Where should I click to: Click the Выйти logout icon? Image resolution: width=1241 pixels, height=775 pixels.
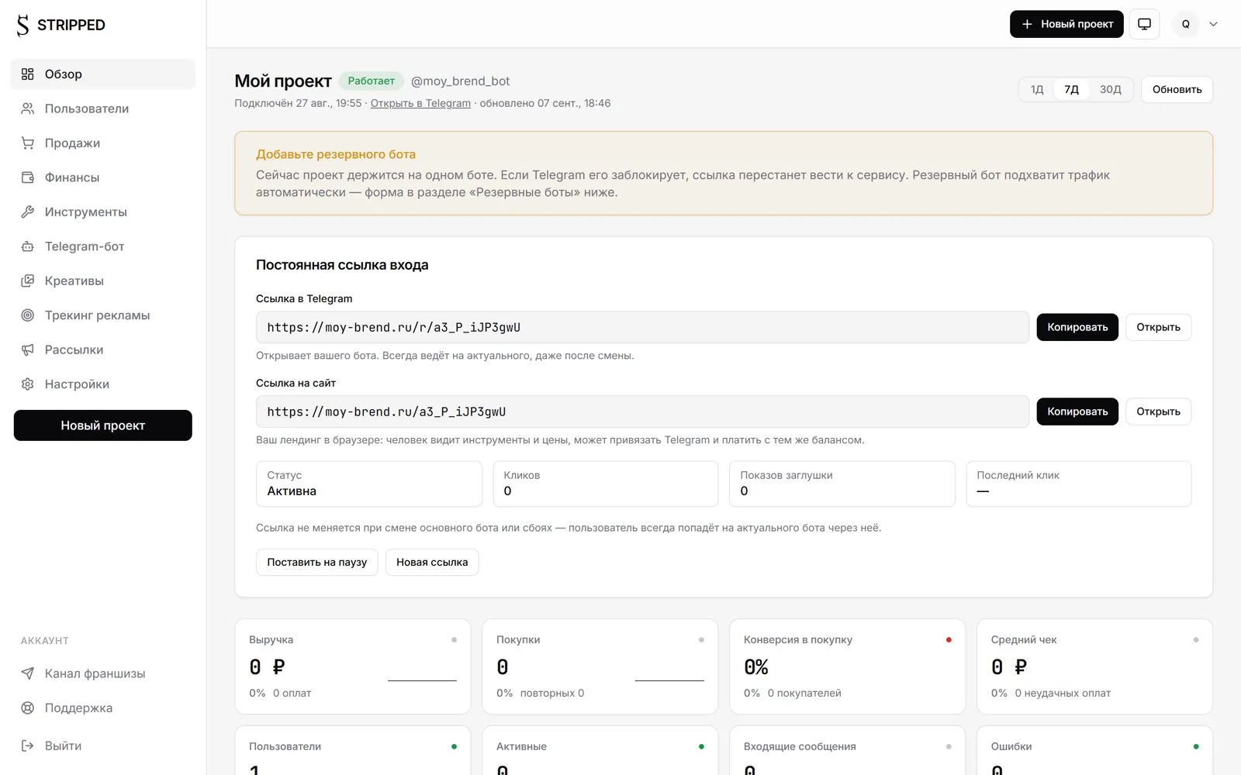click(x=28, y=746)
